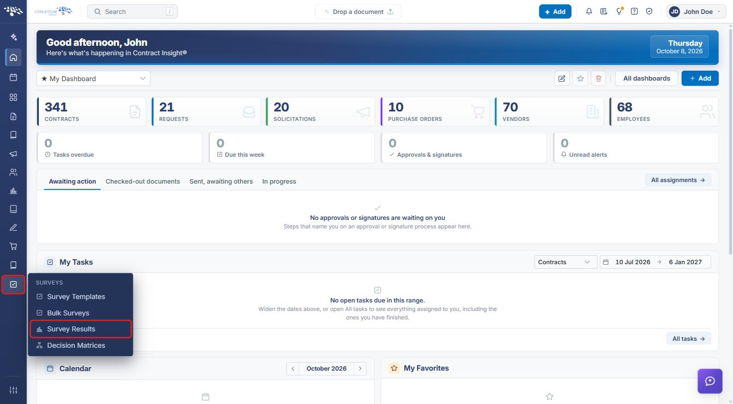The width and height of the screenshot is (733, 404).
Task: Open the bar chart reports sidebar icon
Action: click(x=13, y=191)
